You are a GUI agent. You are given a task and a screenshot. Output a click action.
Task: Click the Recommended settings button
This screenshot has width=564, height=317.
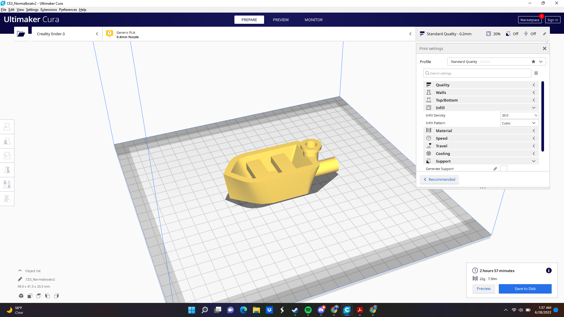pos(439,179)
